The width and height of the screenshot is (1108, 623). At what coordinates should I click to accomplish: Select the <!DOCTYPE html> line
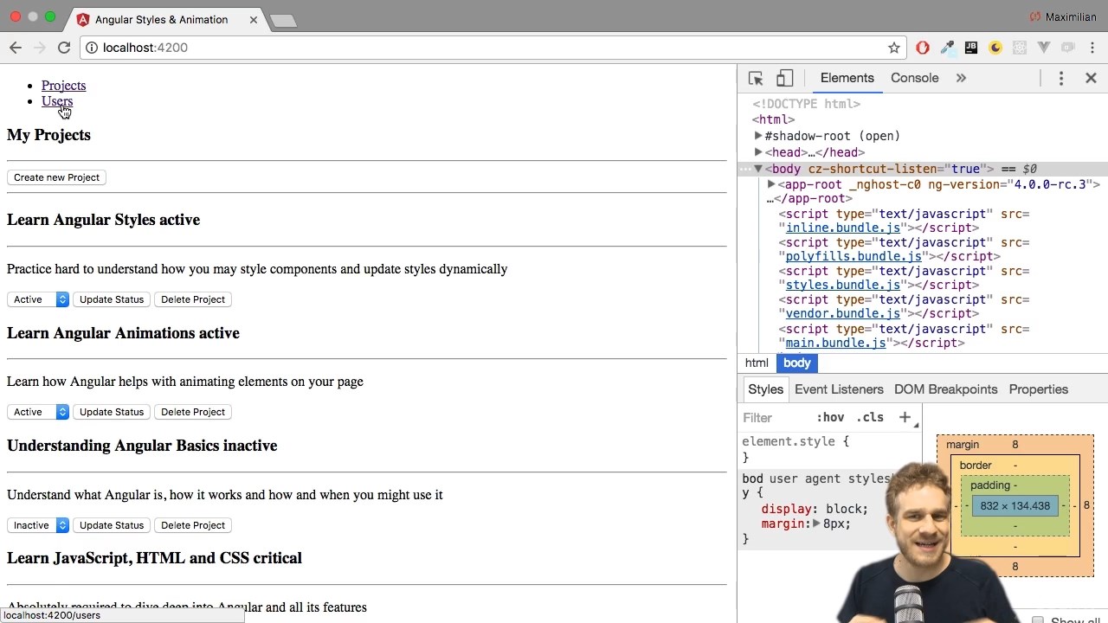click(x=806, y=104)
